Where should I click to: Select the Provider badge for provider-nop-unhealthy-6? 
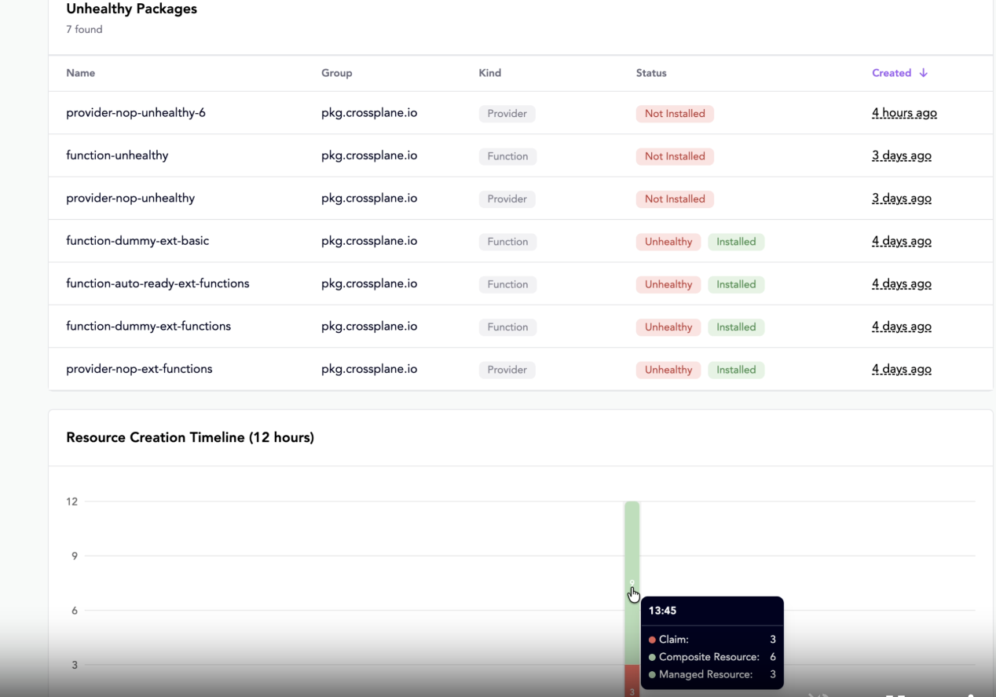click(507, 113)
